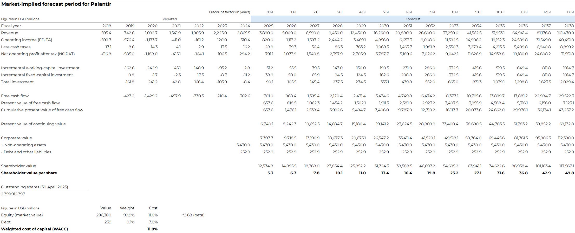
Task: Select the 'Discount factor (in years)' label
Action: pos(230,12)
